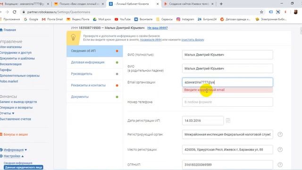This screenshot has height=170, width=302.
Task: Open Руководитель section
Action: click(x=94, y=74)
